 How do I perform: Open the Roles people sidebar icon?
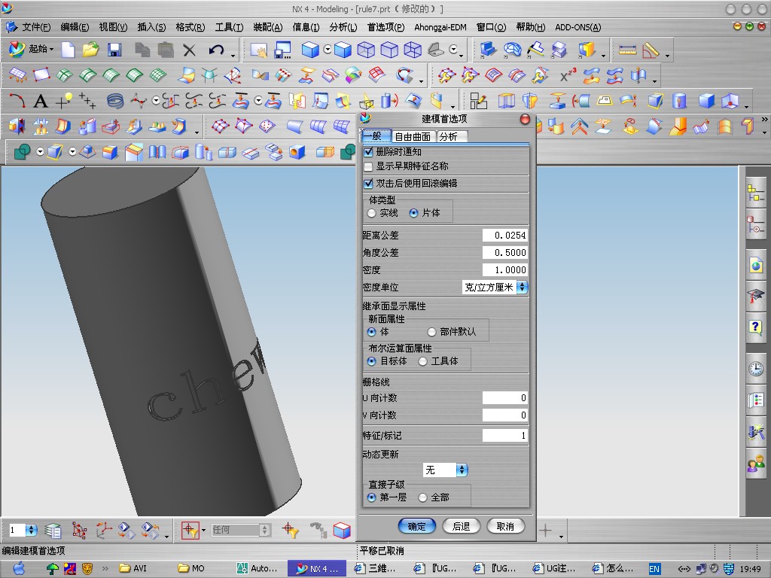pos(756,463)
